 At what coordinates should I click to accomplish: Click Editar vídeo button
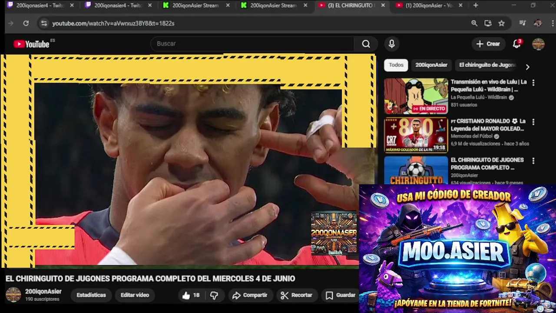(x=135, y=295)
